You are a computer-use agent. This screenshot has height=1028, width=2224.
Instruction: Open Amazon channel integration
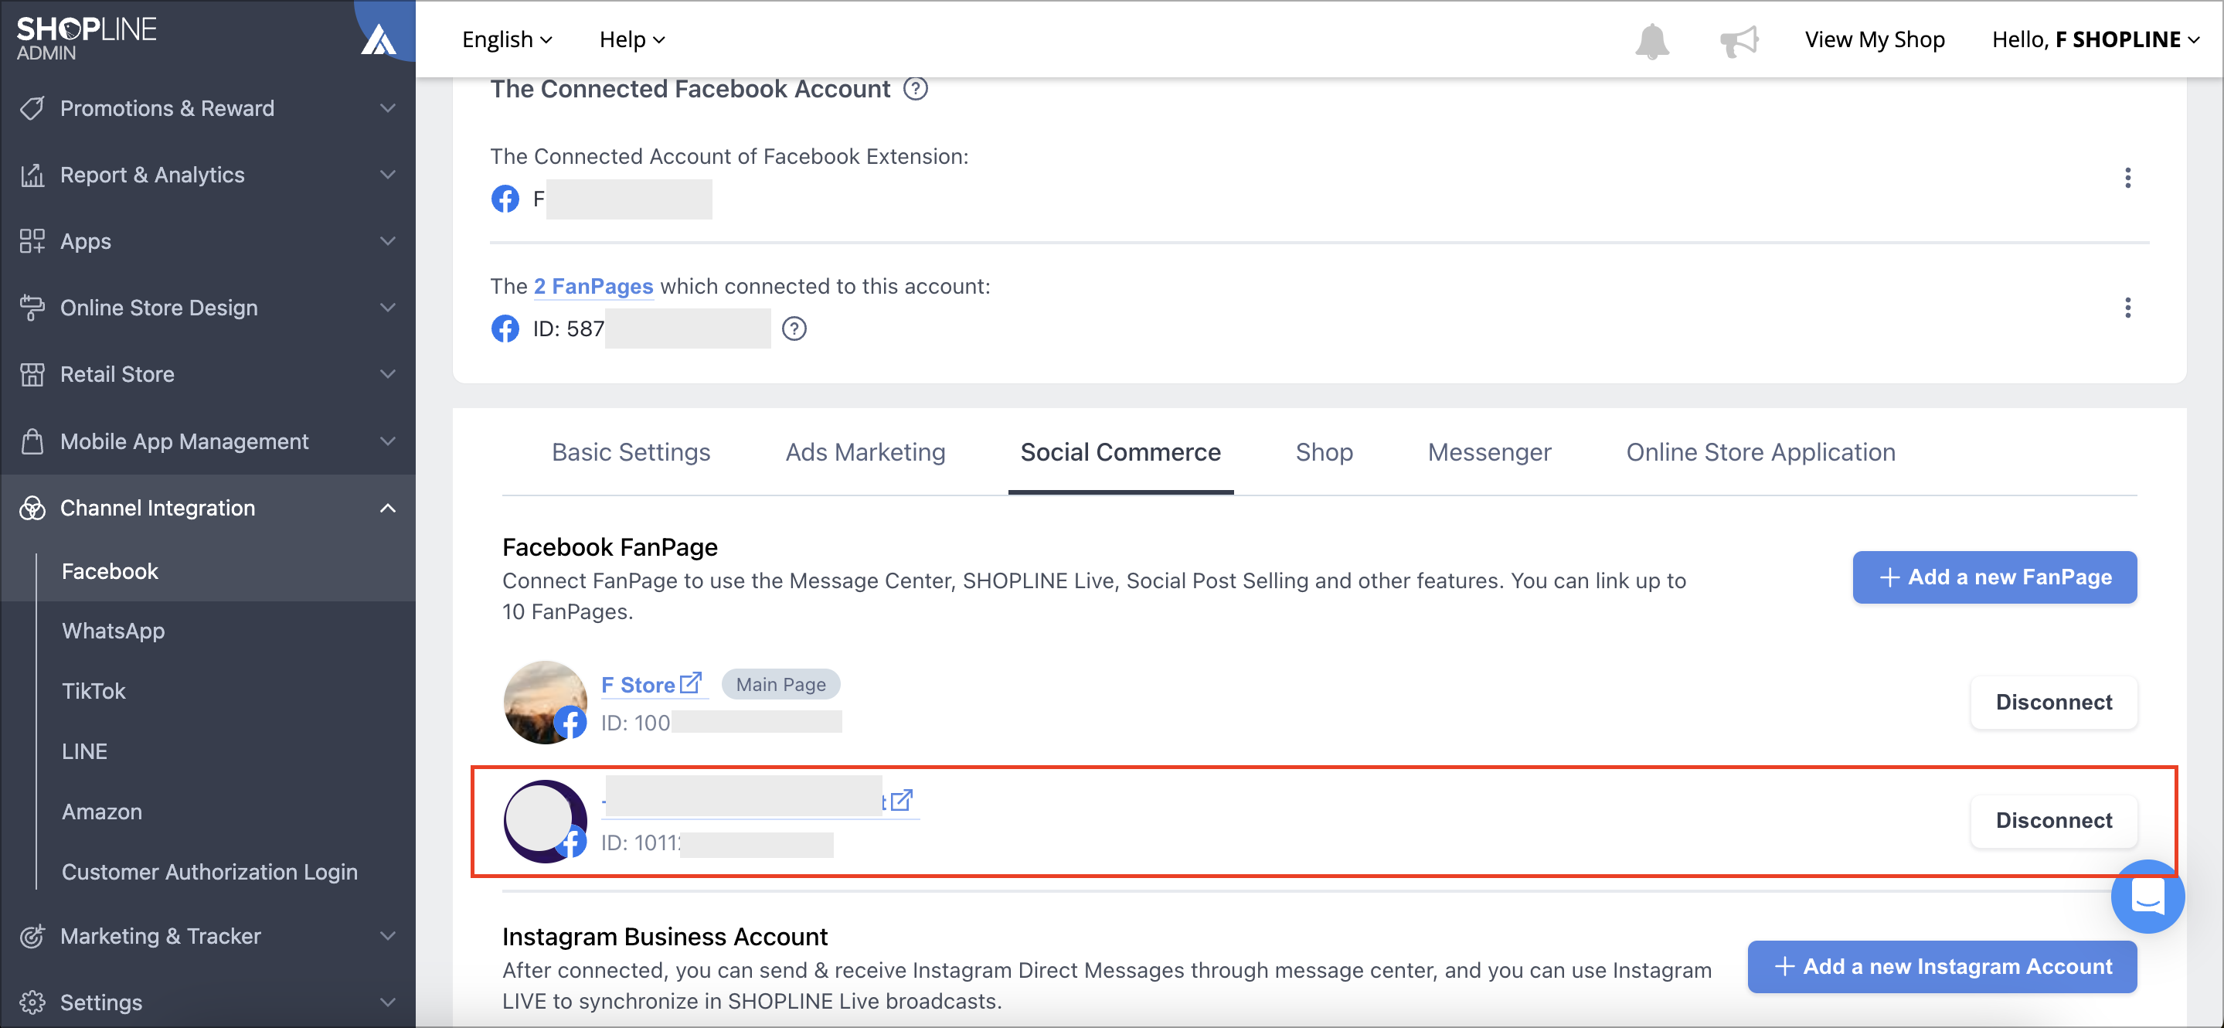click(x=102, y=812)
